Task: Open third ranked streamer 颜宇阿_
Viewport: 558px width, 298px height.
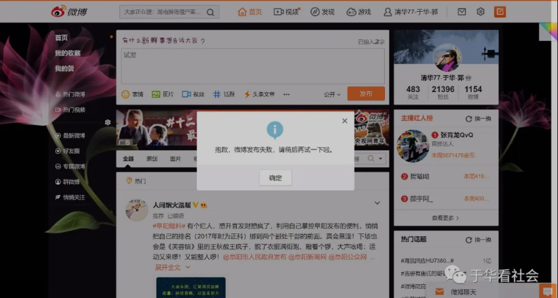Action: [422, 199]
